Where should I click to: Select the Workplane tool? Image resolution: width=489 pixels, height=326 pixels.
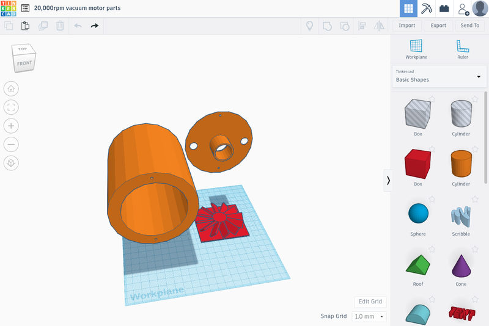[x=416, y=49]
